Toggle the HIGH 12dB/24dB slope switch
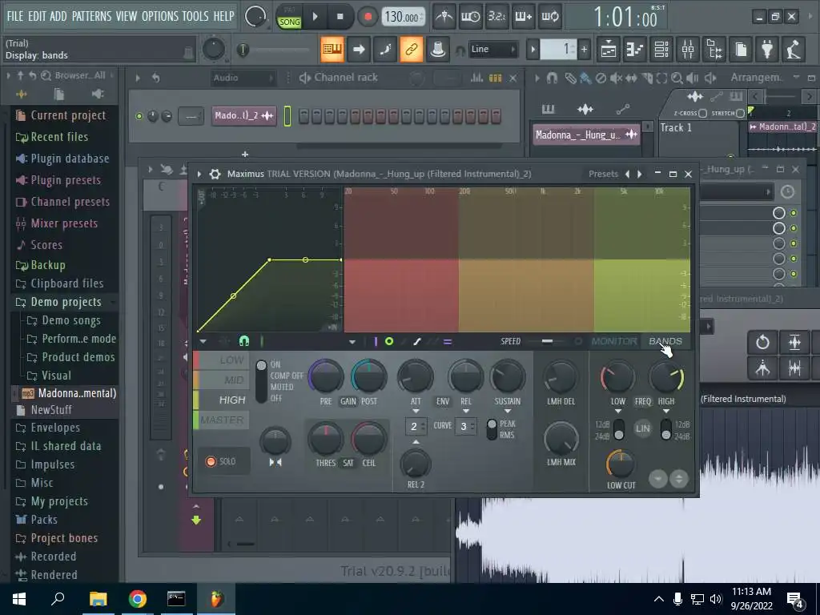 coord(666,429)
